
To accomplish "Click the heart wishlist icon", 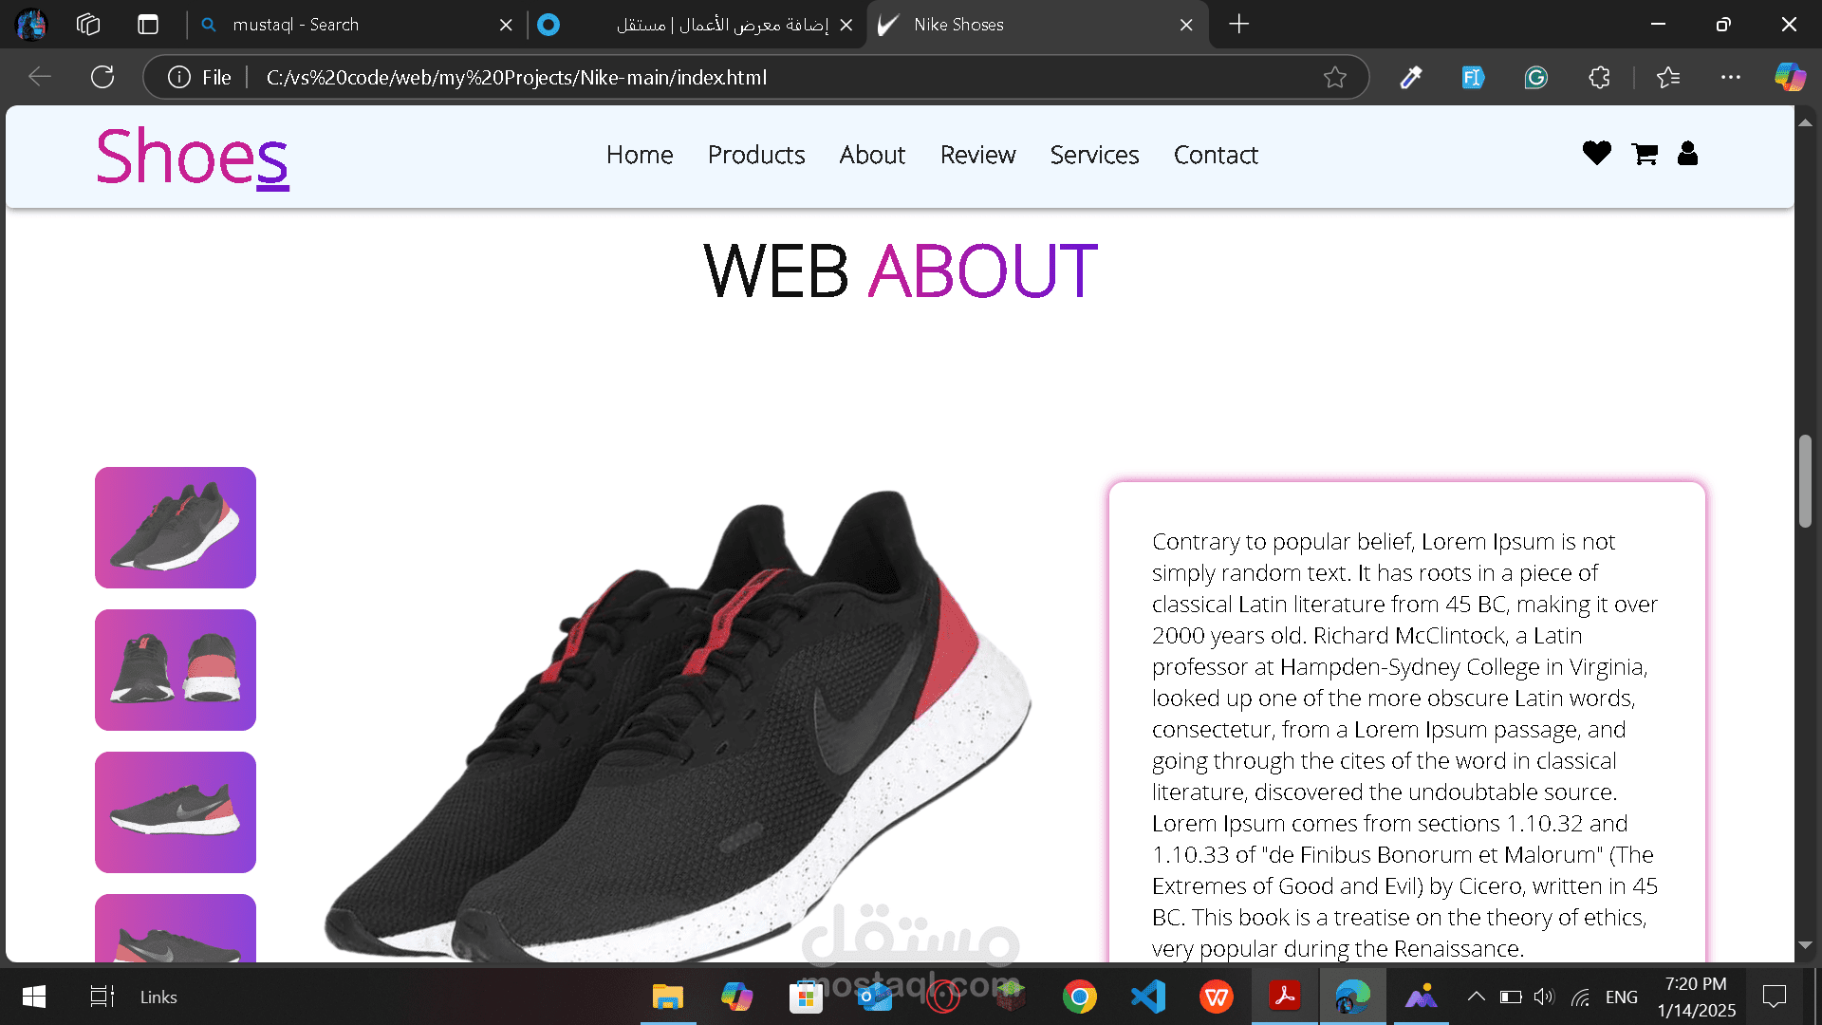I will [x=1596, y=153].
